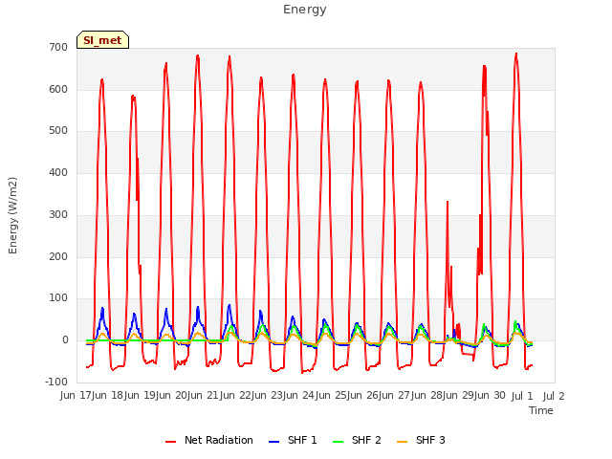The image size is (612, 459).
Task: Click the 300 y-axis tick label
Action: pyautogui.click(x=58, y=214)
